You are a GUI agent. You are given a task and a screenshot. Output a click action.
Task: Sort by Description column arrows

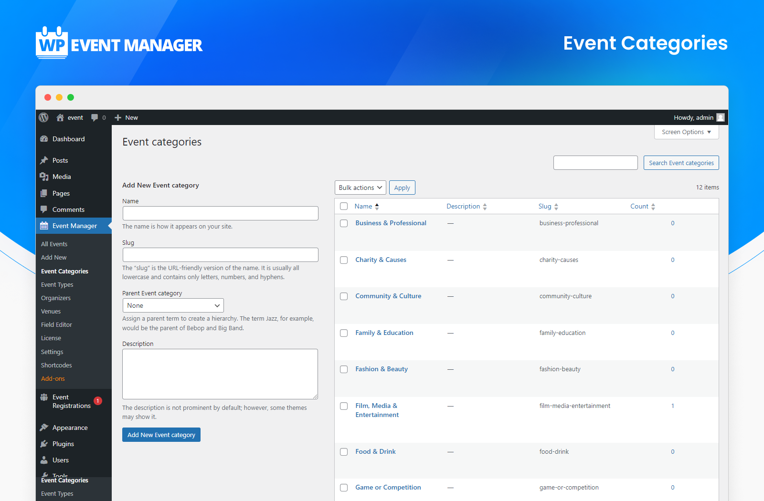(x=485, y=207)
